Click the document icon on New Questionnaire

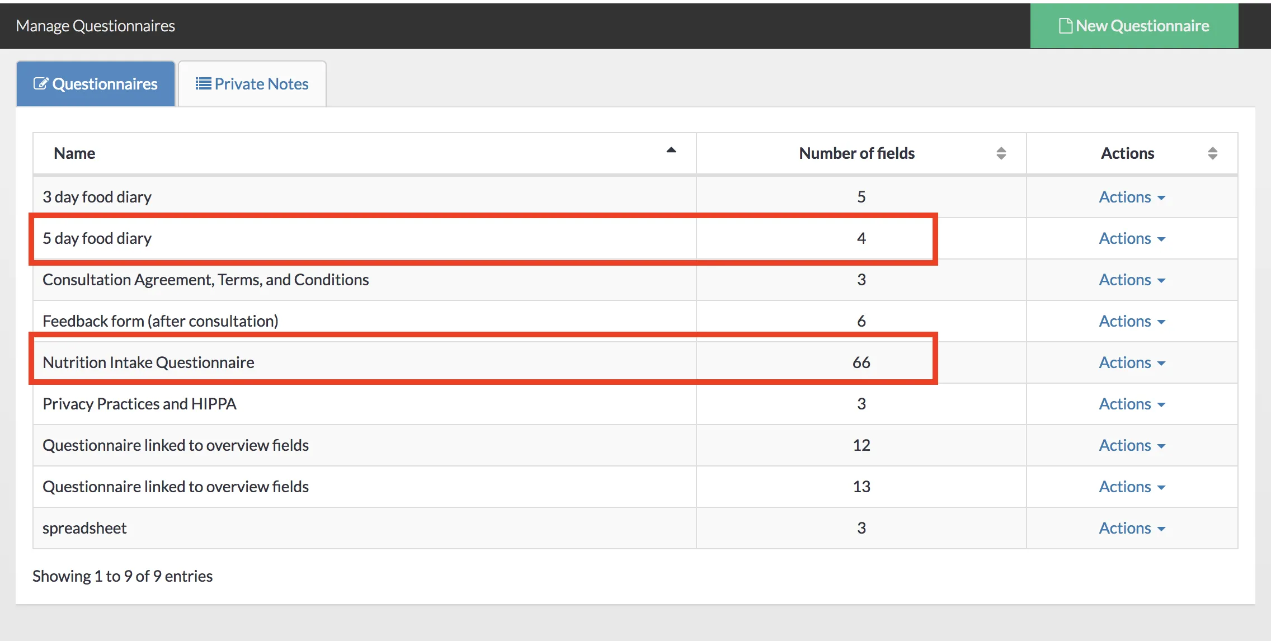pos(1065,26)
